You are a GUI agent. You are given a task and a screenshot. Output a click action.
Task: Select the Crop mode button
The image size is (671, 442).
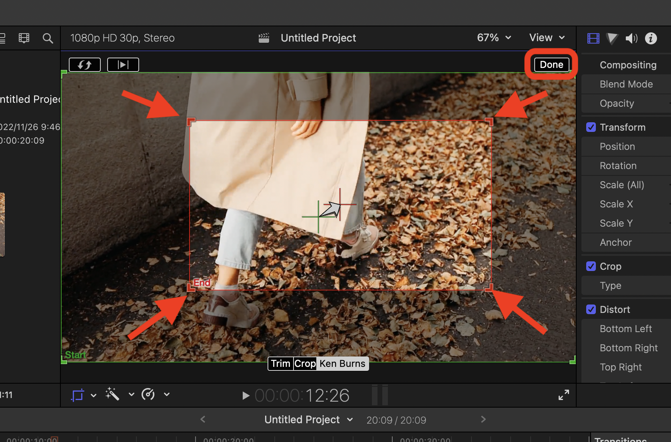click(x=305, y=364)
